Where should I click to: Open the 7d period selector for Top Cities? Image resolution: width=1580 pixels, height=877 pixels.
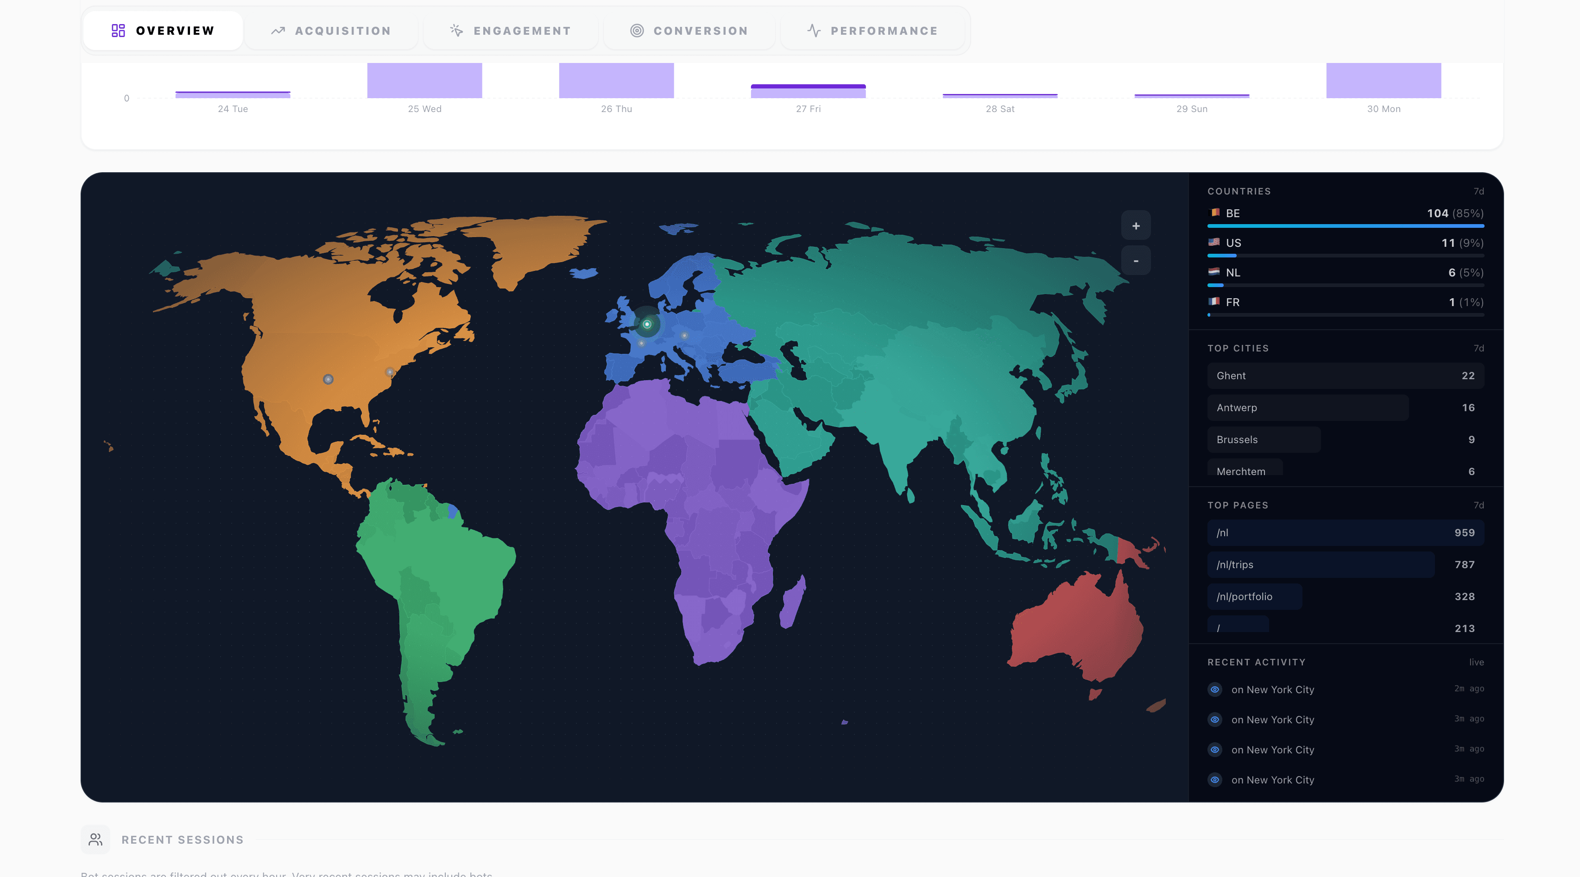point(1478,348)
